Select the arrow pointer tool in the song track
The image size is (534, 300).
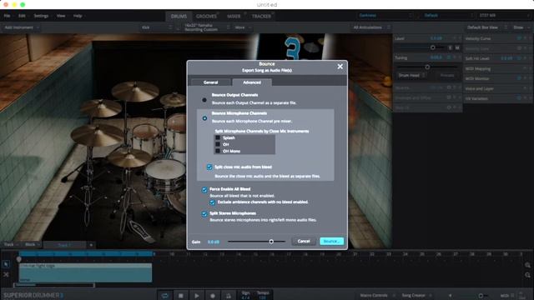pos(6,264)
